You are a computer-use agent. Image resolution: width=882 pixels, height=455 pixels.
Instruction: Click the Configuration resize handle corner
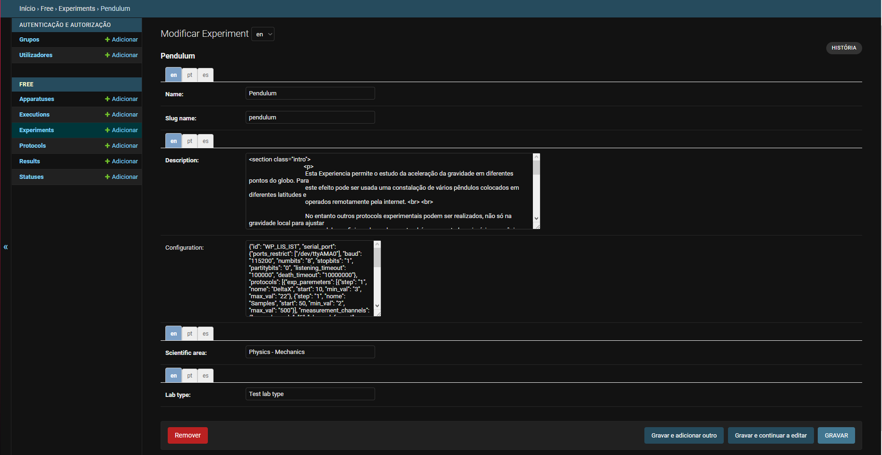377,313
